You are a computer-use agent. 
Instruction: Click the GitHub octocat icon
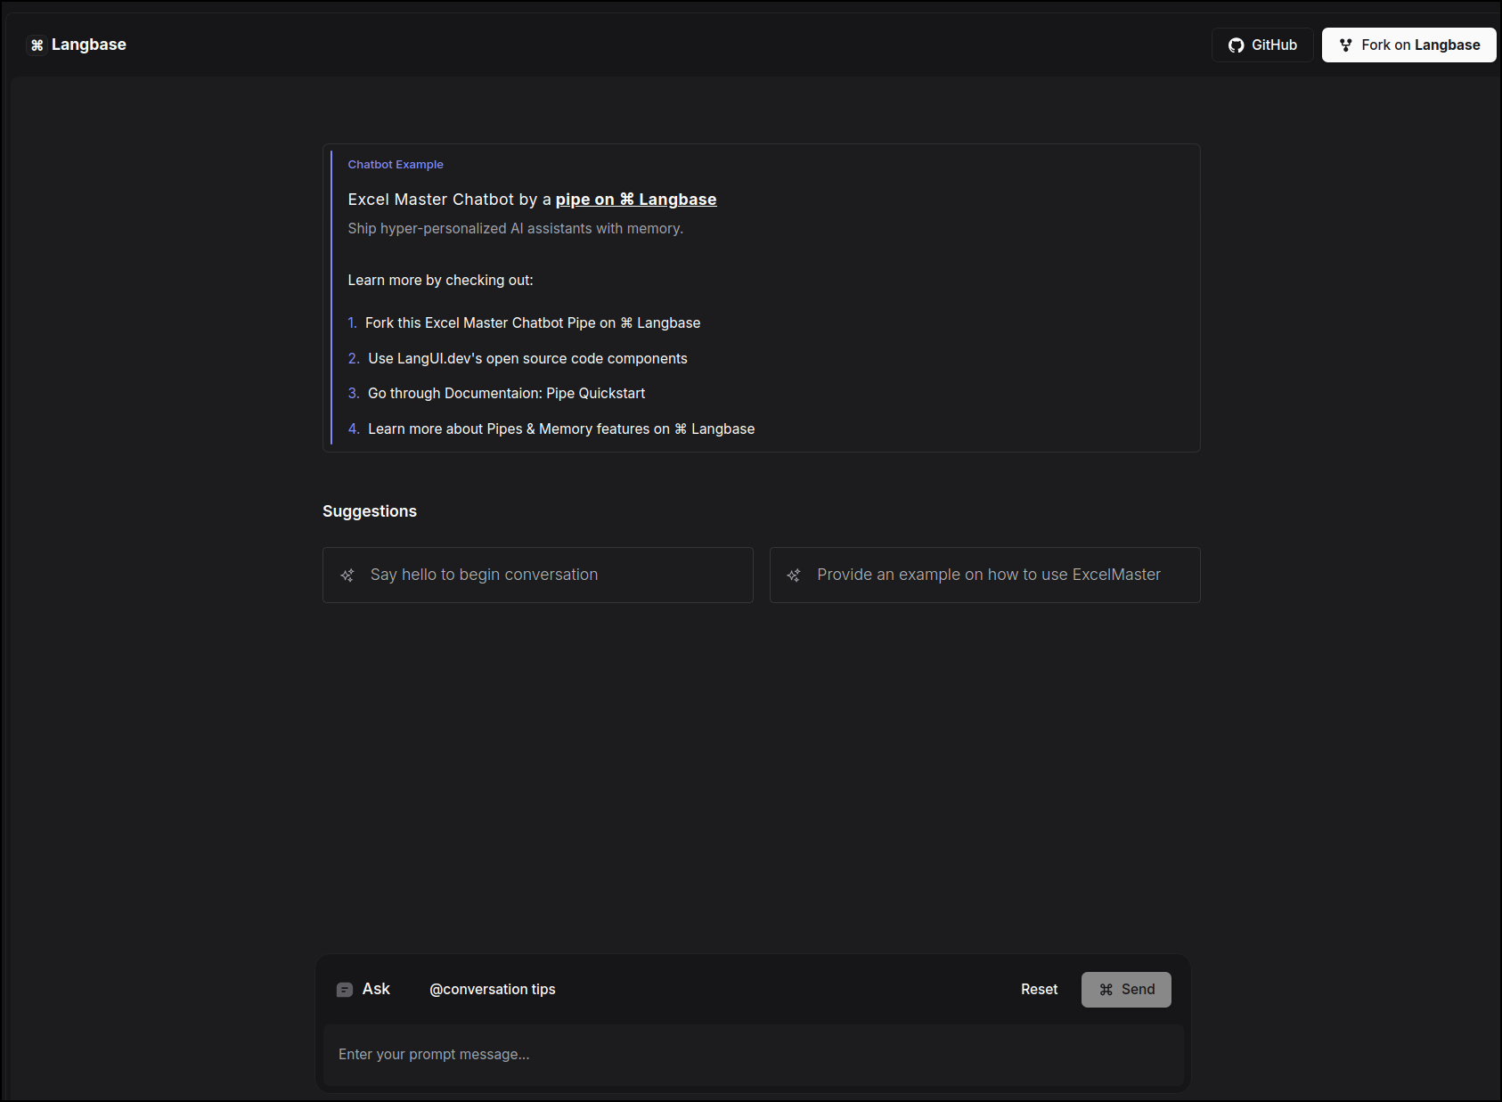click(1236, 45)
